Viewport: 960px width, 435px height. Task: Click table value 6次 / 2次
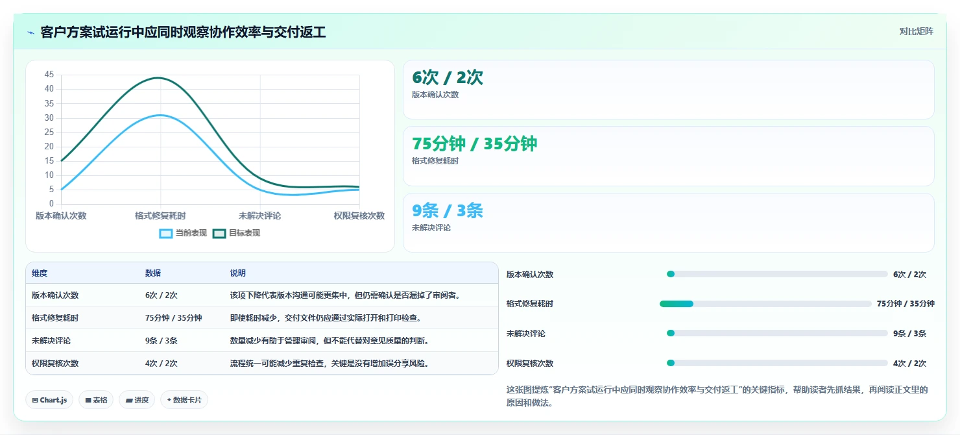click(x=162, y=295)
